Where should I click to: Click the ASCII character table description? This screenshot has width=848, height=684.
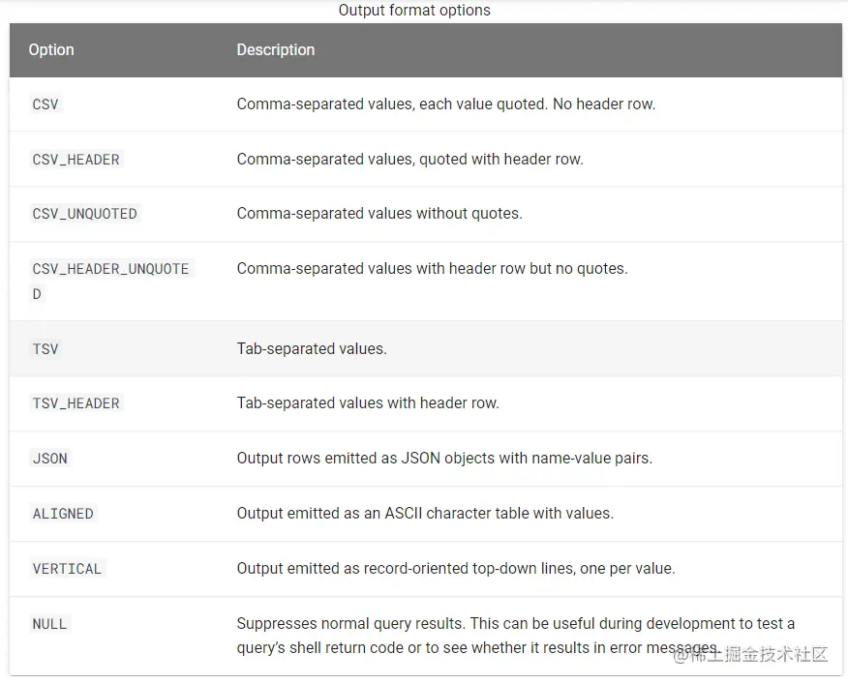(x=425, y=513)
